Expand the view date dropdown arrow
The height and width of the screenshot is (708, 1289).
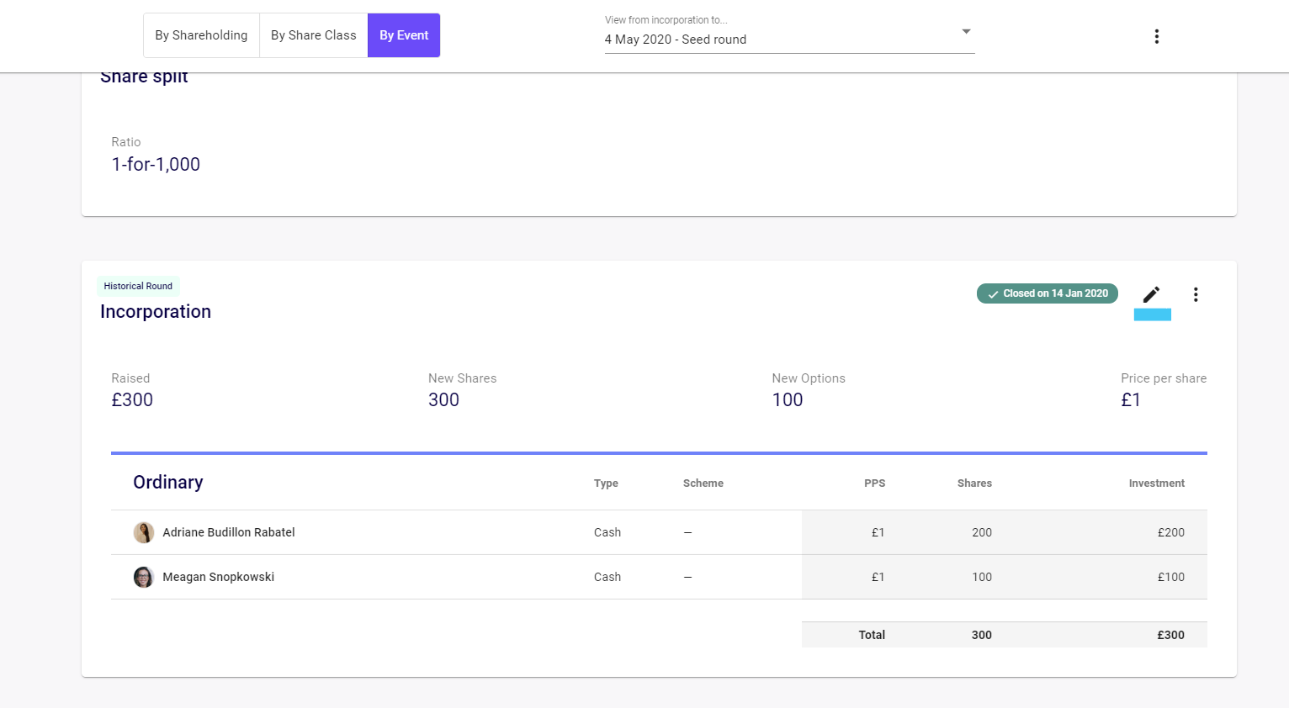click(x=966, y=32)
